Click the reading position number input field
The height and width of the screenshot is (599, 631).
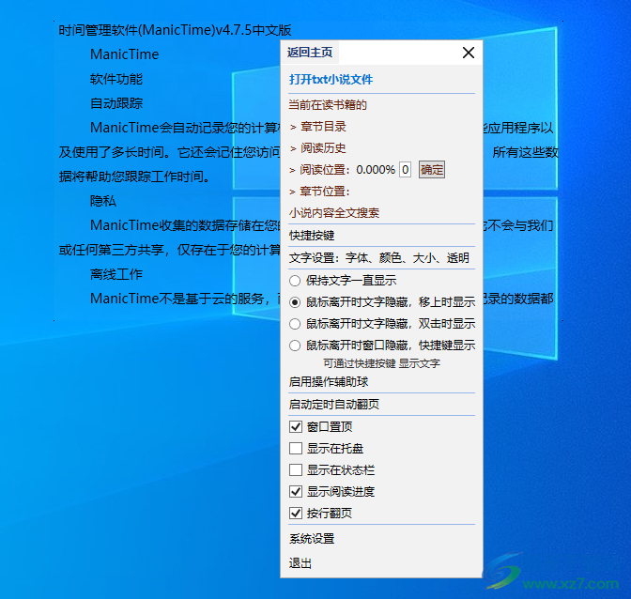(x=405, y=170)
